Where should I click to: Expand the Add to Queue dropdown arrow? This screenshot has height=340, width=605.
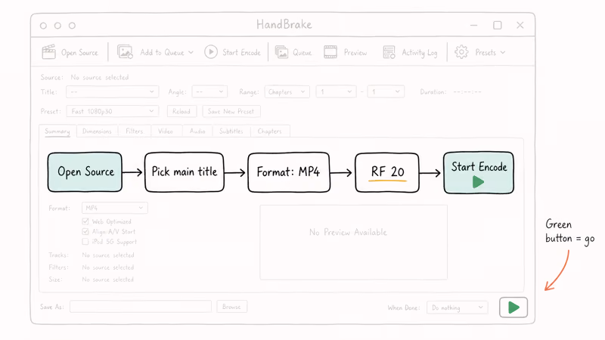pos(191,52)
